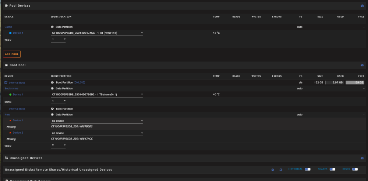Click green status dot of Bootynvme Device 1
The image size is (368, 181).
click(10, 95)
